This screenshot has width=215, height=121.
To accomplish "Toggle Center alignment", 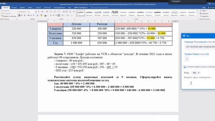I will (53, 15).
